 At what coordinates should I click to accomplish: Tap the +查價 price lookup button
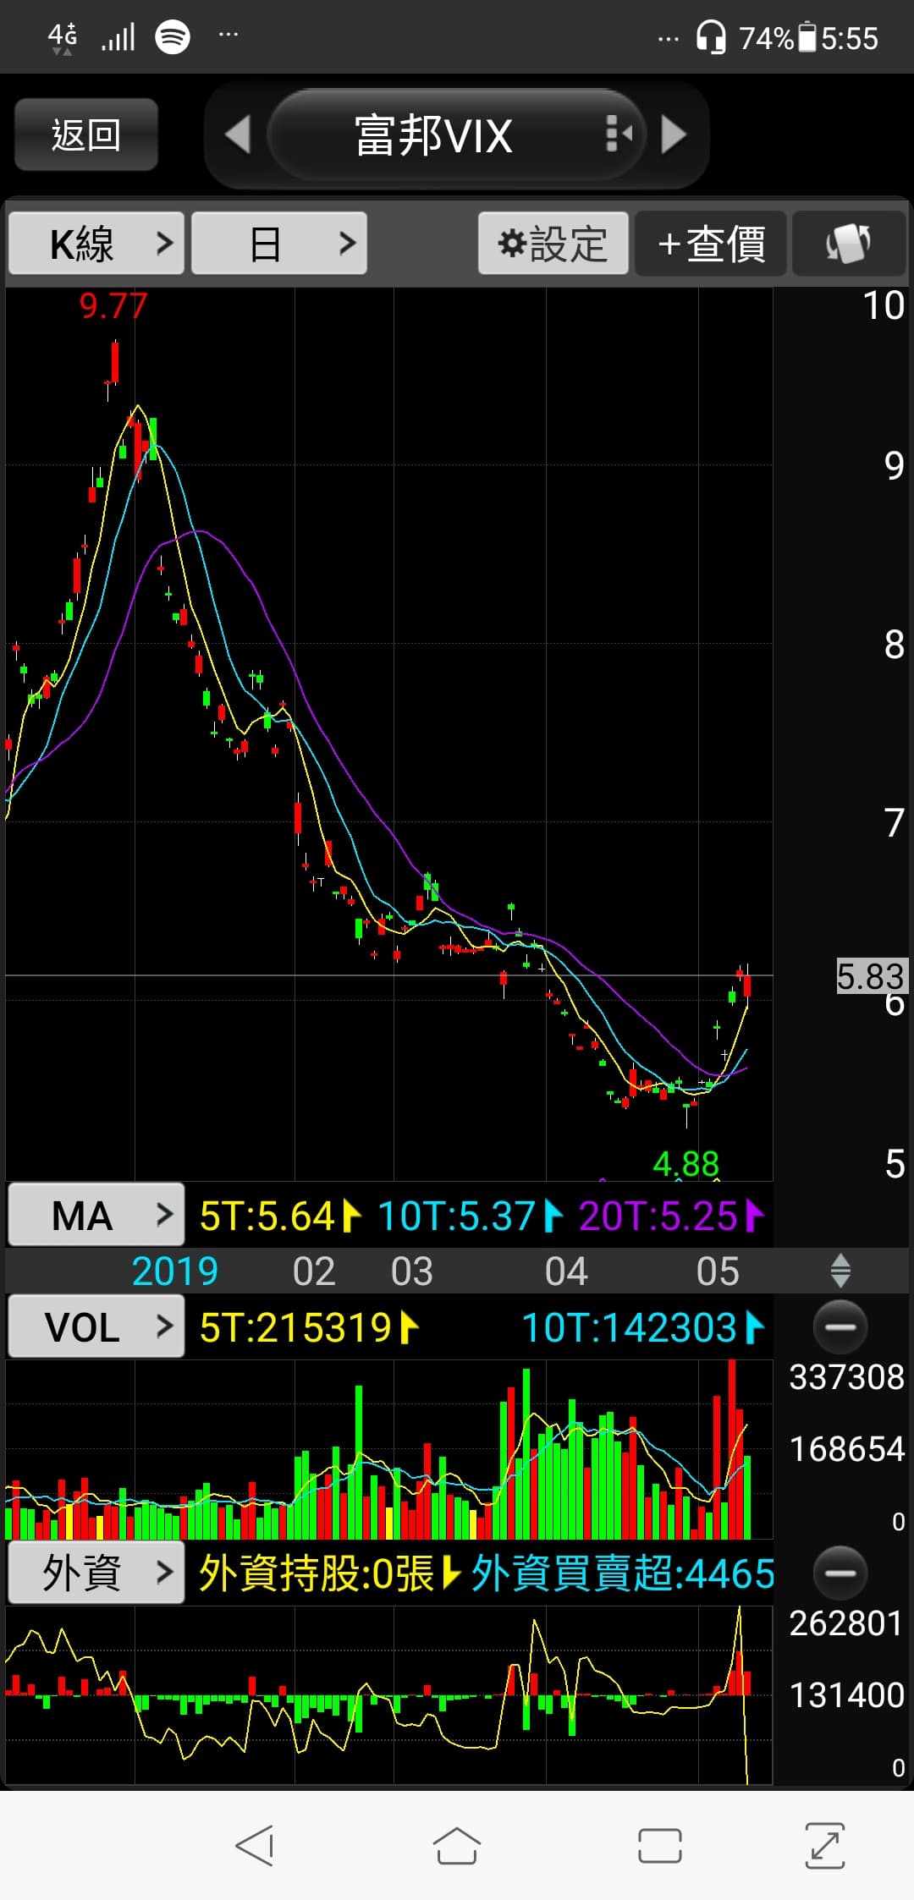click(711, 244)
